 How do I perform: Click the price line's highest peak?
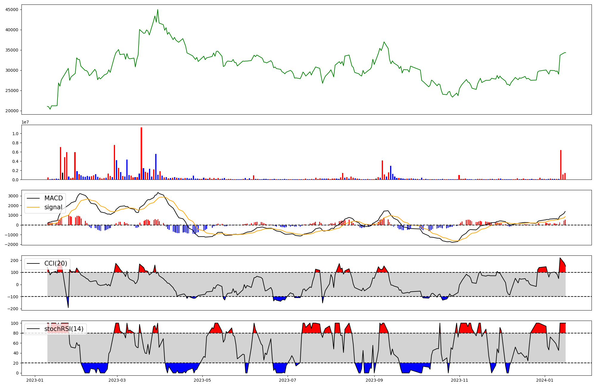[158, 10]
